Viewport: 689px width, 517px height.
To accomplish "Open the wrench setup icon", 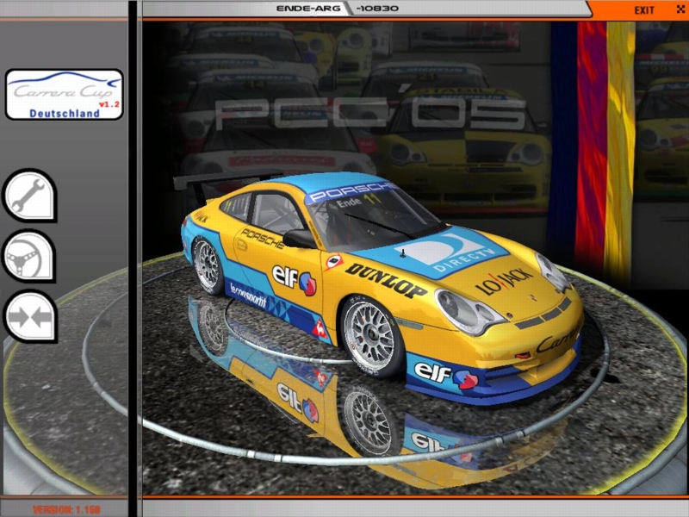I will click(x=29, y=196).
